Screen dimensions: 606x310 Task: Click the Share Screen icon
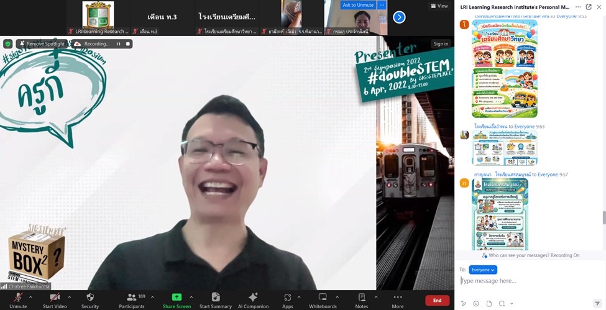[177, 298]
